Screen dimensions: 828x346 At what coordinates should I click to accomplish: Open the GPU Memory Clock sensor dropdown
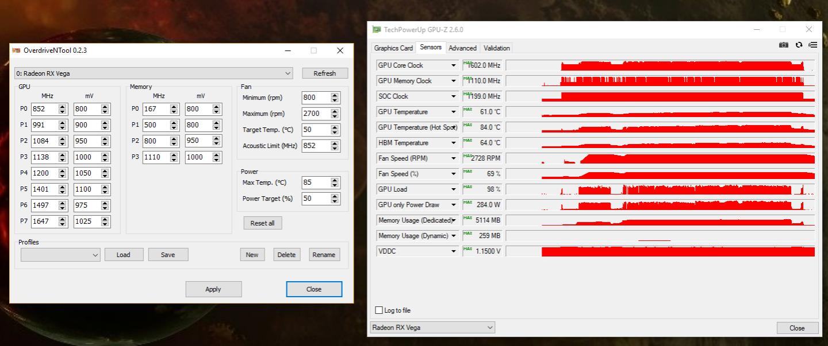(x=453, y=81)
